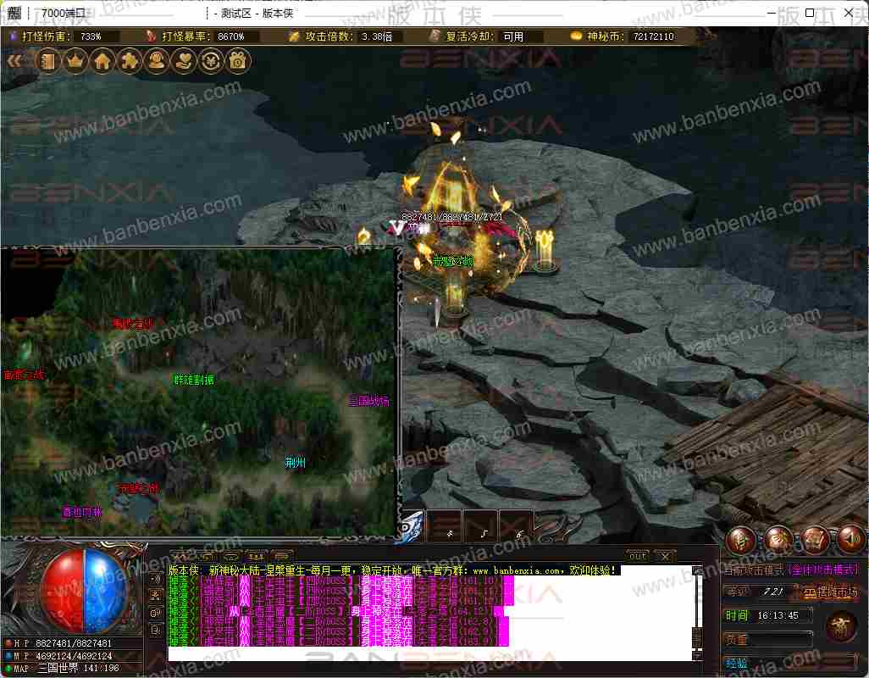869x678 pixels.
Task: Toggle the first chat channel icon beside the chat log
Action: click(x=157, y=579)
